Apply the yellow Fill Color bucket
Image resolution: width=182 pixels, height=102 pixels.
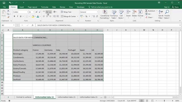tap(33, 16)
